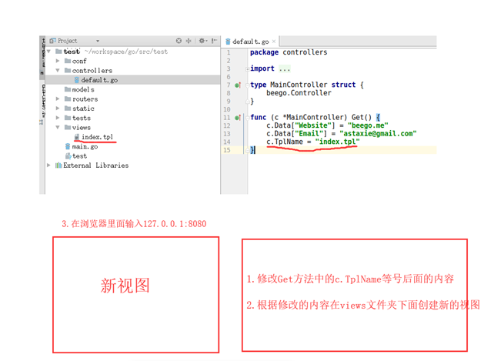Click the "import" keyword on line 3
The width and height of the screenshot is (494, 361).
(x=262, y=69)
